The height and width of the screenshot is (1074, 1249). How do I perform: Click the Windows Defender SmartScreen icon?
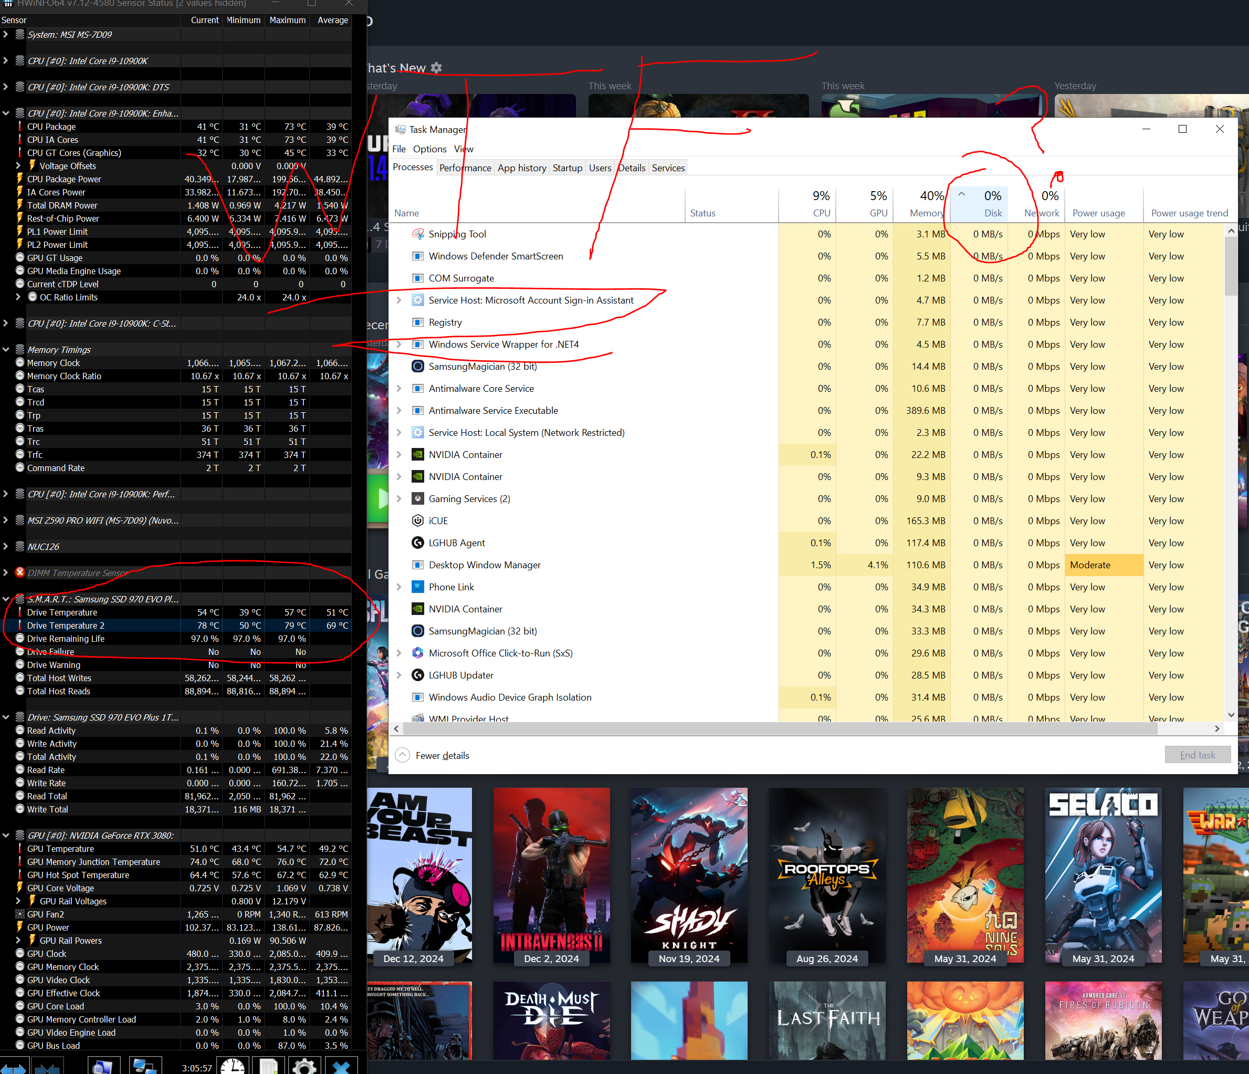(x=418, y=256)
